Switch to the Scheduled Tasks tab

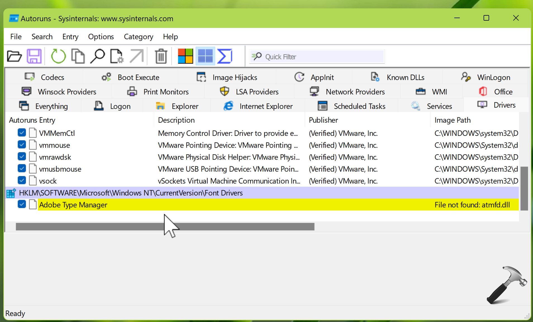click(351, 106)
